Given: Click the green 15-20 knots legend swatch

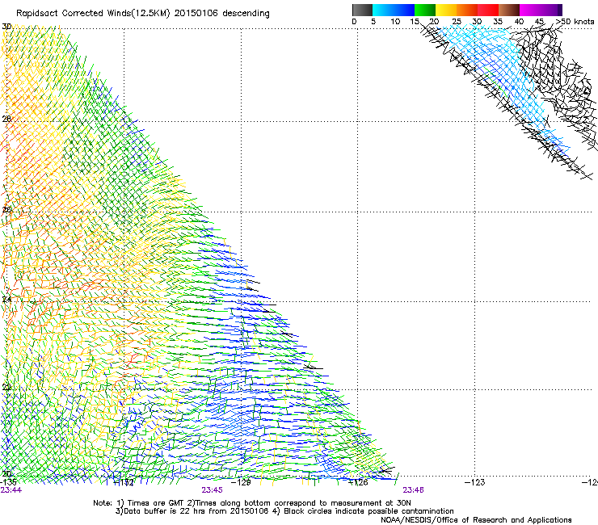Looking at the screenshot, I should tap(425, 10).
